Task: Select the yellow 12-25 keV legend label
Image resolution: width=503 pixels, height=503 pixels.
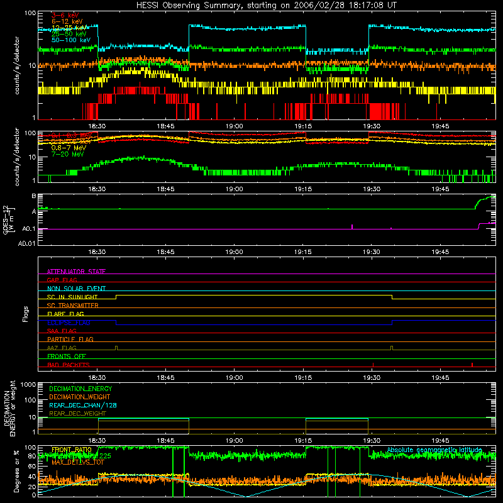Action: pyautogui.click(x=69, y=28)
